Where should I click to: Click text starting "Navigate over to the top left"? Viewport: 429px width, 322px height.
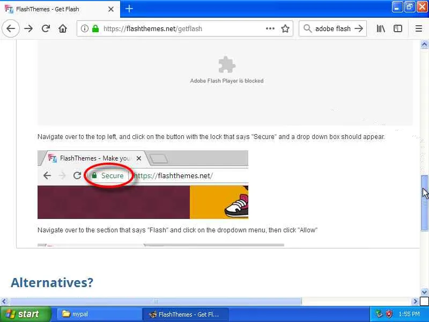tap(211, 137)
